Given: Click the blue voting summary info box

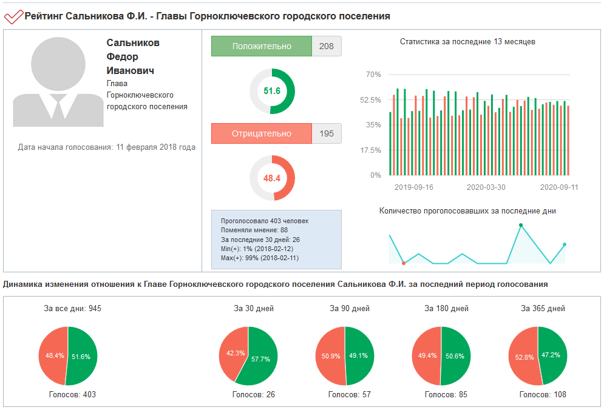Looking at the screenshot, I should pos(276,240).
